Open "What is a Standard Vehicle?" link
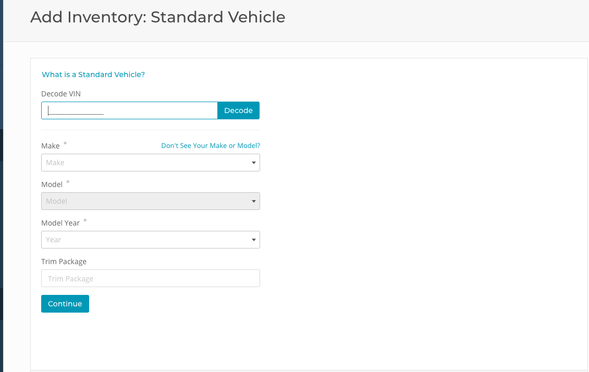 pyautogui.click(x=93, y=75)
